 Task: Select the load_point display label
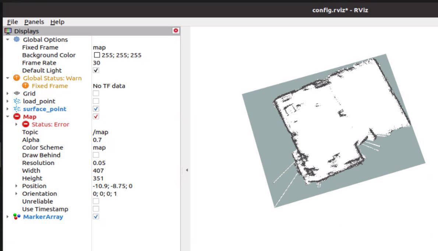tap(39, 101)
